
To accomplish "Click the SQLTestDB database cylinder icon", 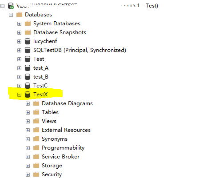I will tap(28, 50).
